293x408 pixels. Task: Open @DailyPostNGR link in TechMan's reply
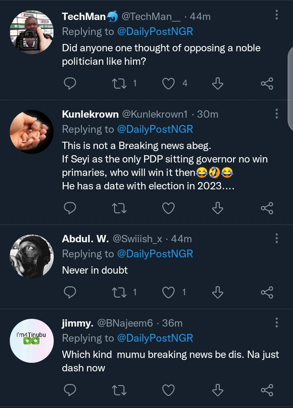[x=155, y=31]
